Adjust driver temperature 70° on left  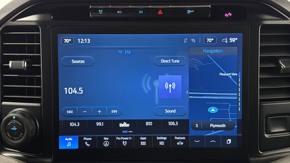(x=68, y=41)
